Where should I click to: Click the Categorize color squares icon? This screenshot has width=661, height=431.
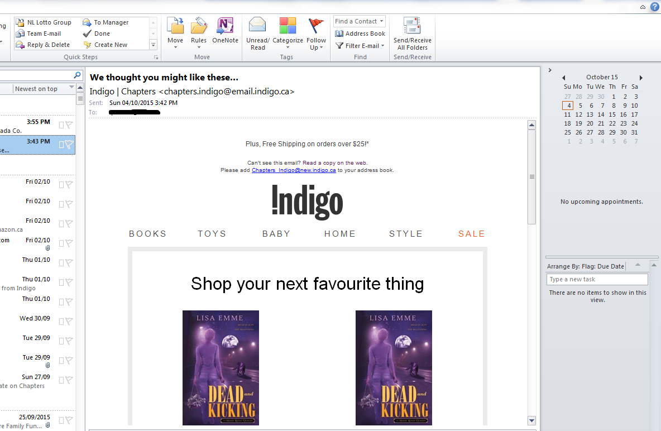coord(288,26)
